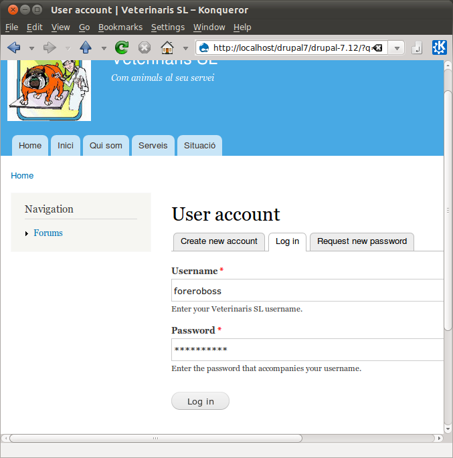Click the Log in submit button
The image size is (453, 458).
point(200,401)
